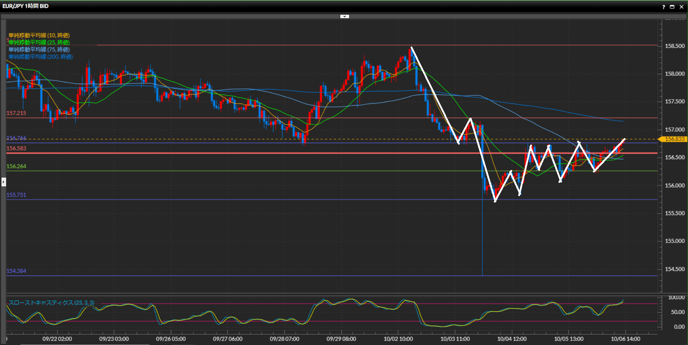Click the 156.264 green line label
This screenshot has height=345, width=688.
17,166
